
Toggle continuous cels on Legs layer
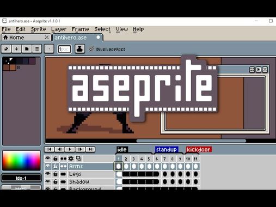click(x=63, y=174)
